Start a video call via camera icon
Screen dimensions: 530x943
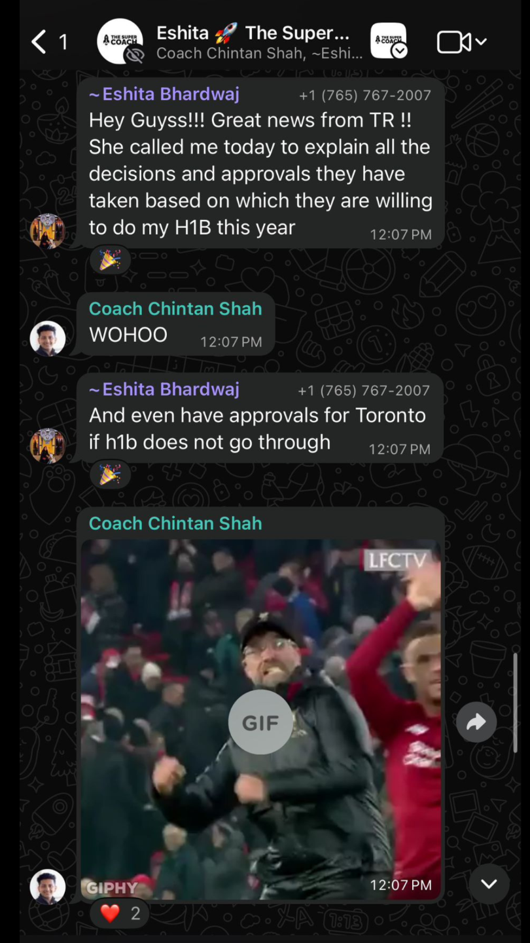tap(454, 42)
